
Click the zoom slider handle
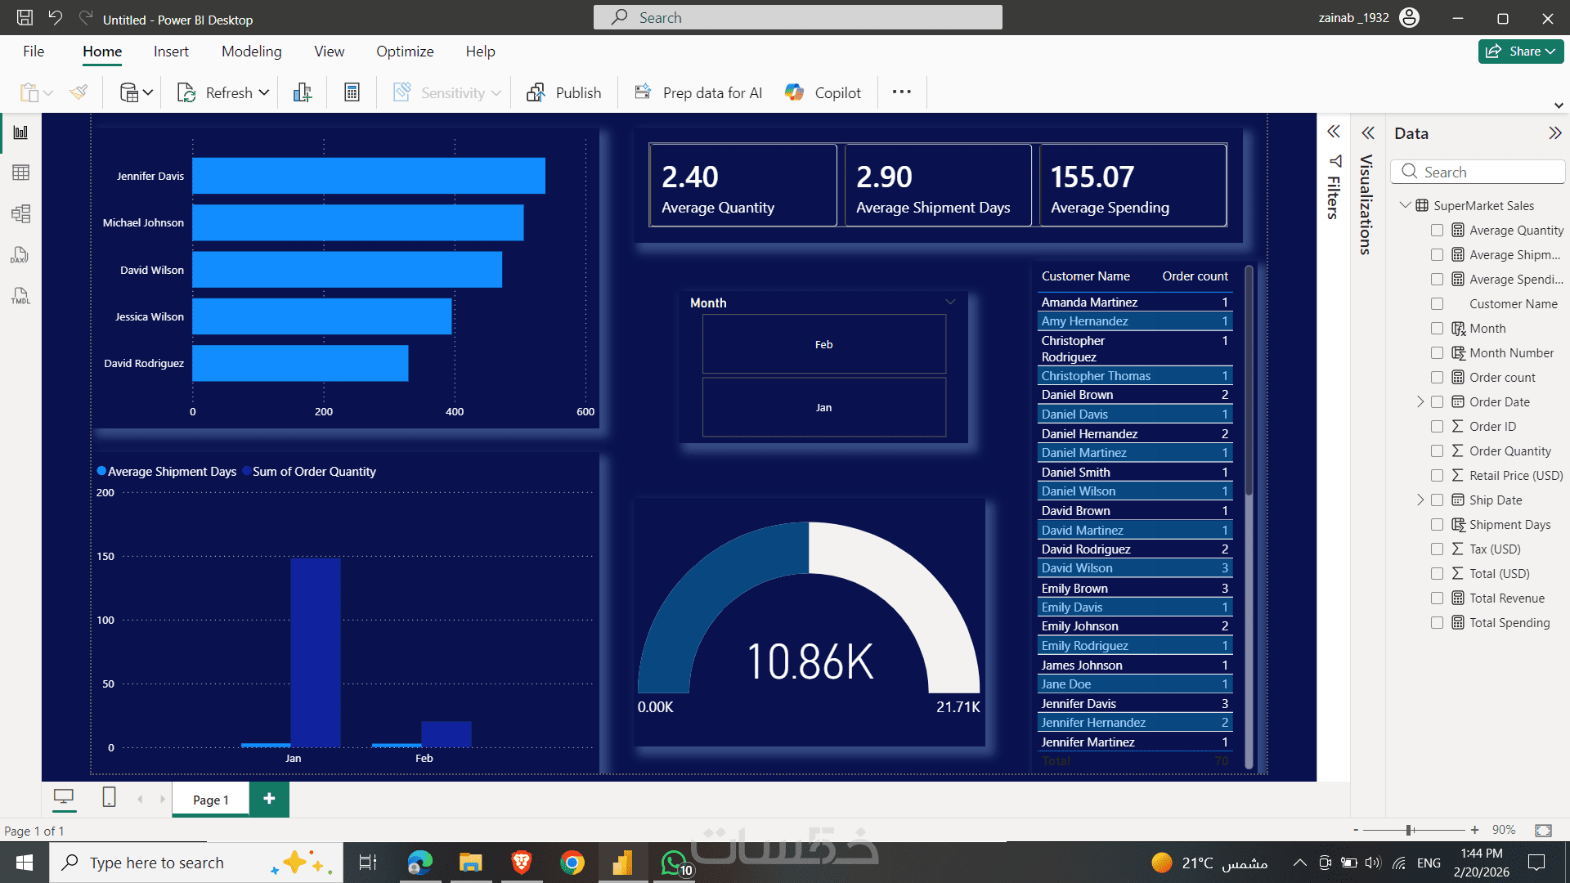[1410, 830]
